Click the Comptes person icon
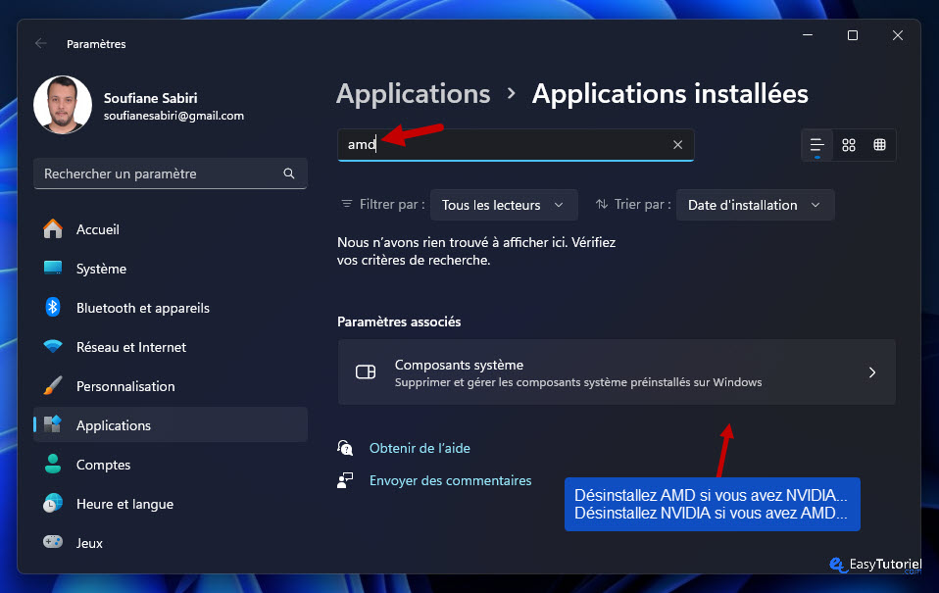 53,465
